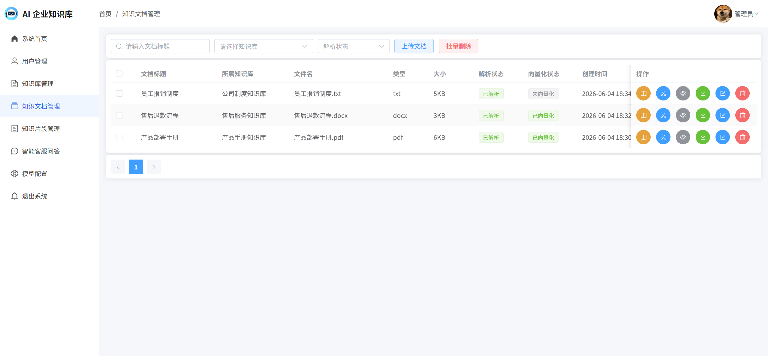Expand the 管理员 user menu
This screenshot has width=768, height=356.
746,14
